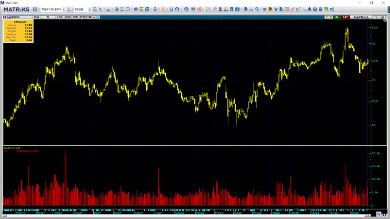This screenshot has width=390, height=219.
Task: Click the pie chart icon in toolbar
Action: [117, 9]
